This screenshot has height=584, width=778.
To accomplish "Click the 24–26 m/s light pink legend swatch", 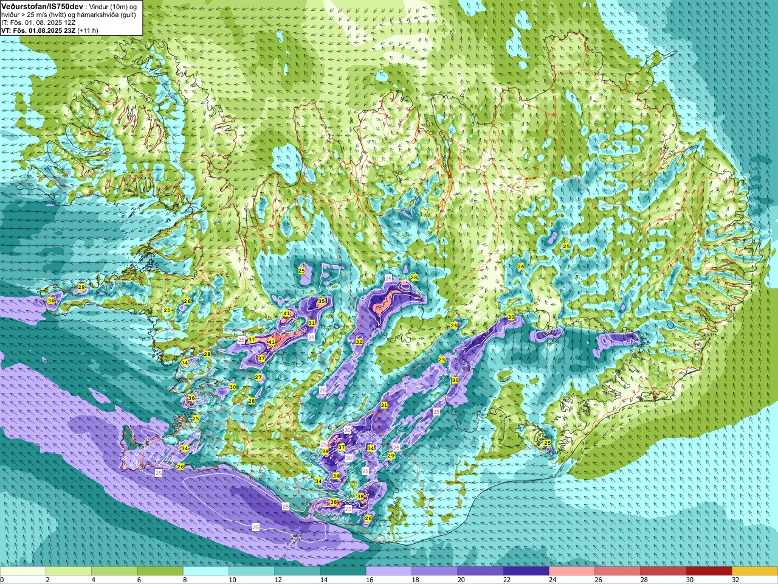I will [x=572, y=571].
